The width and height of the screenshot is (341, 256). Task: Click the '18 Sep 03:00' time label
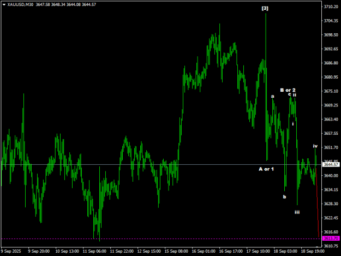[x=285, y=251]
